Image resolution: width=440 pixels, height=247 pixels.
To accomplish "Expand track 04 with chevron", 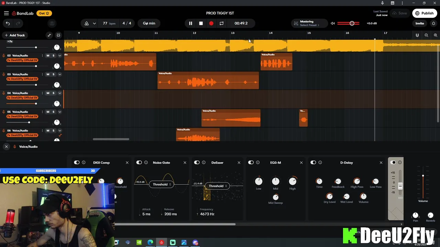I will (59, 93).
